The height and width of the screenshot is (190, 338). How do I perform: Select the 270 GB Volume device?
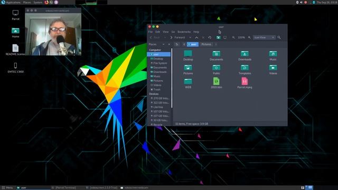[159, 98]
